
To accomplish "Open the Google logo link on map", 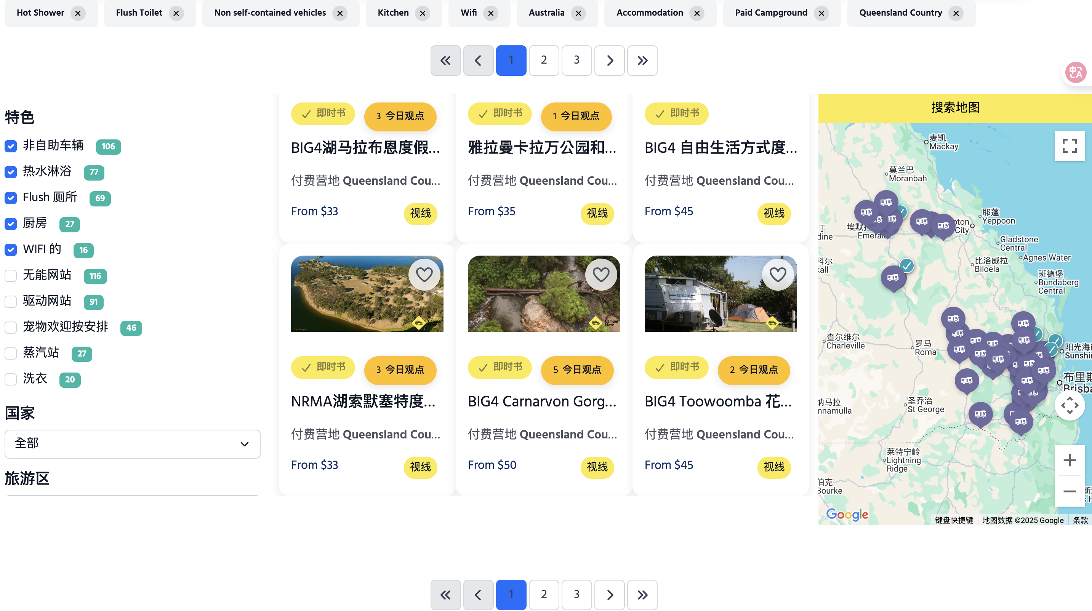I will click(847, 514).
